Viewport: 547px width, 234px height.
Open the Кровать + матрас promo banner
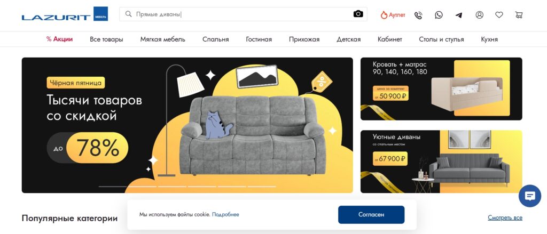point(441,89)
